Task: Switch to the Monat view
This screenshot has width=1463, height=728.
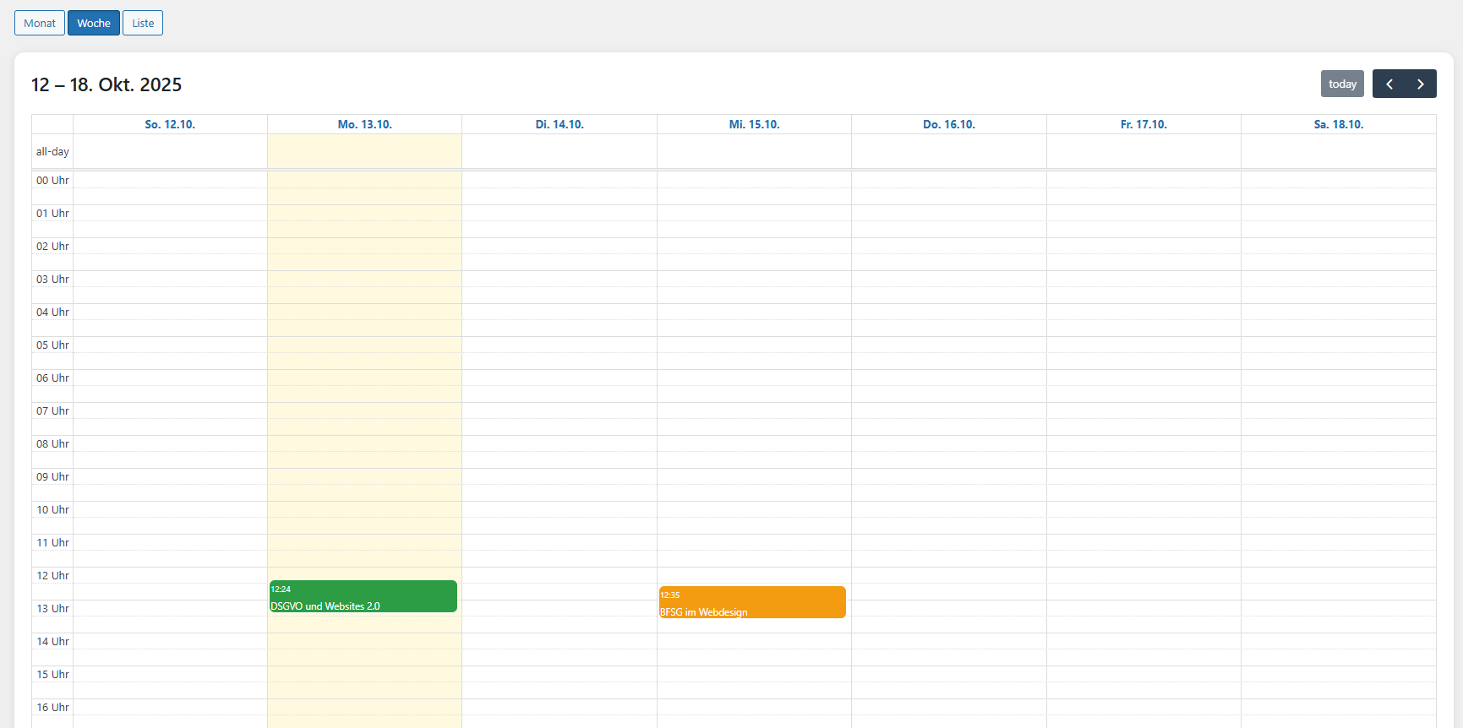Action: [40, 23]
